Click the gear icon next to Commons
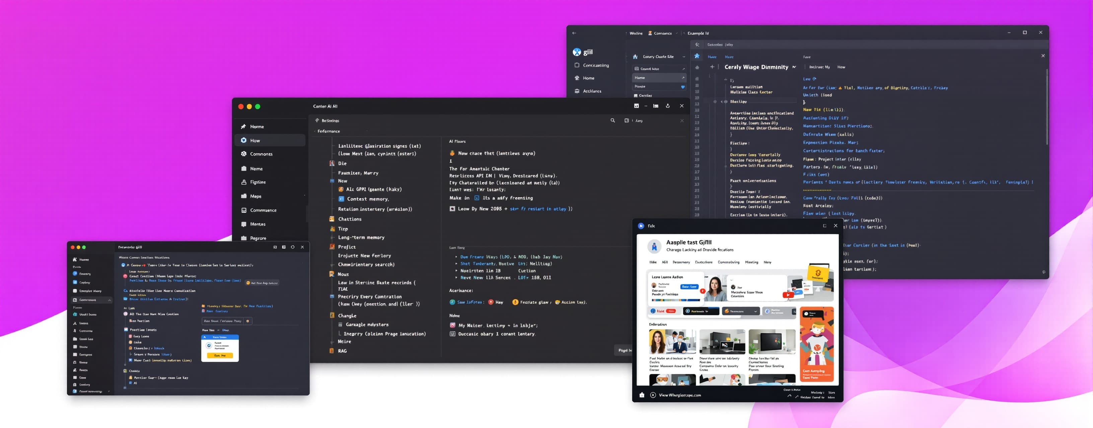The height and width of the screenshot is (428, 1093). pyautogui.click(x=243, y=154)
